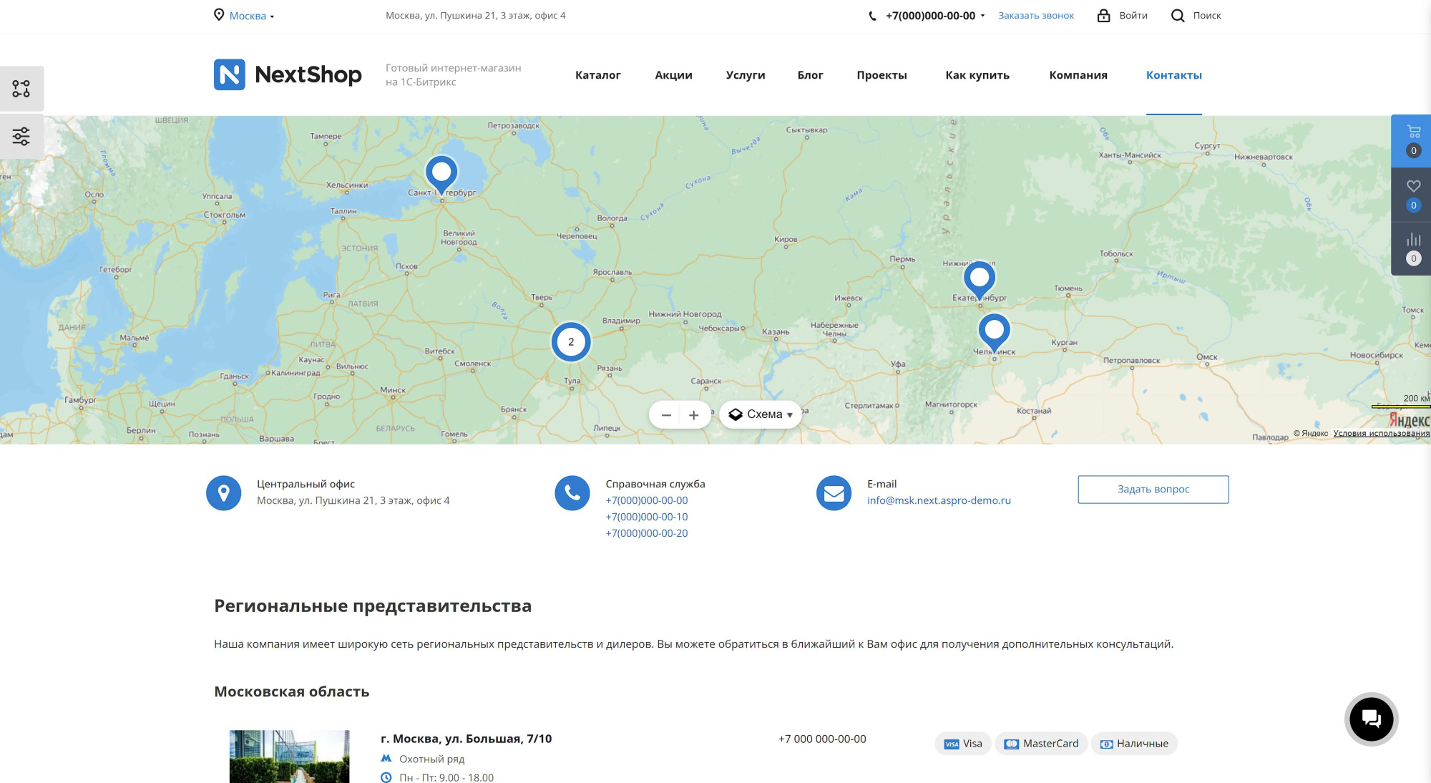This screenshot has height=783, width=1431.
Task: Open the shopping cart side icon
Action: click(x=1413, y=132)
